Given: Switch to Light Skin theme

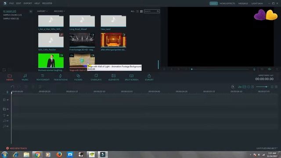Looking at the screenshot, I should [257, 4].
